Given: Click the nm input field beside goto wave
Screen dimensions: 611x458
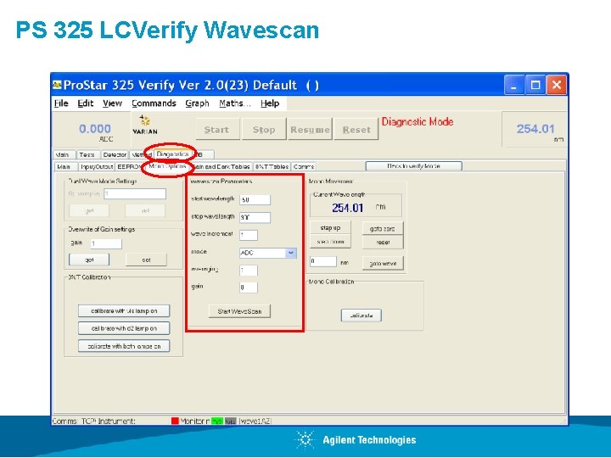Looking at the screenshot, I should (323, 261).
